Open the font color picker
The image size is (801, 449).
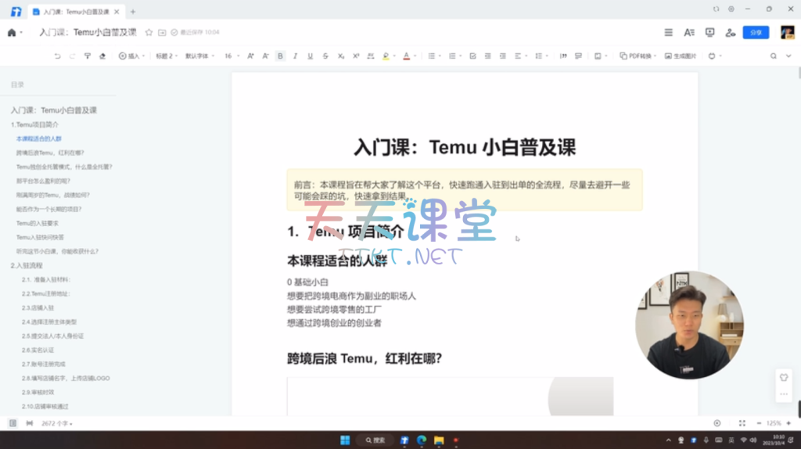(406, 56)
